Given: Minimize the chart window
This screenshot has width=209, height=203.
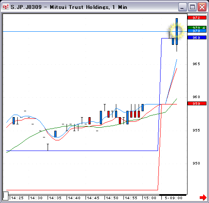Looking at the screenshot, I should (x=182, y=7).
